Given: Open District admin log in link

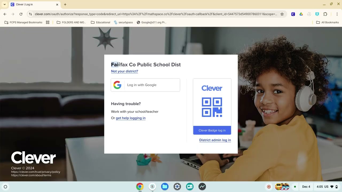Looking at the screenshot, I should 215,140.
